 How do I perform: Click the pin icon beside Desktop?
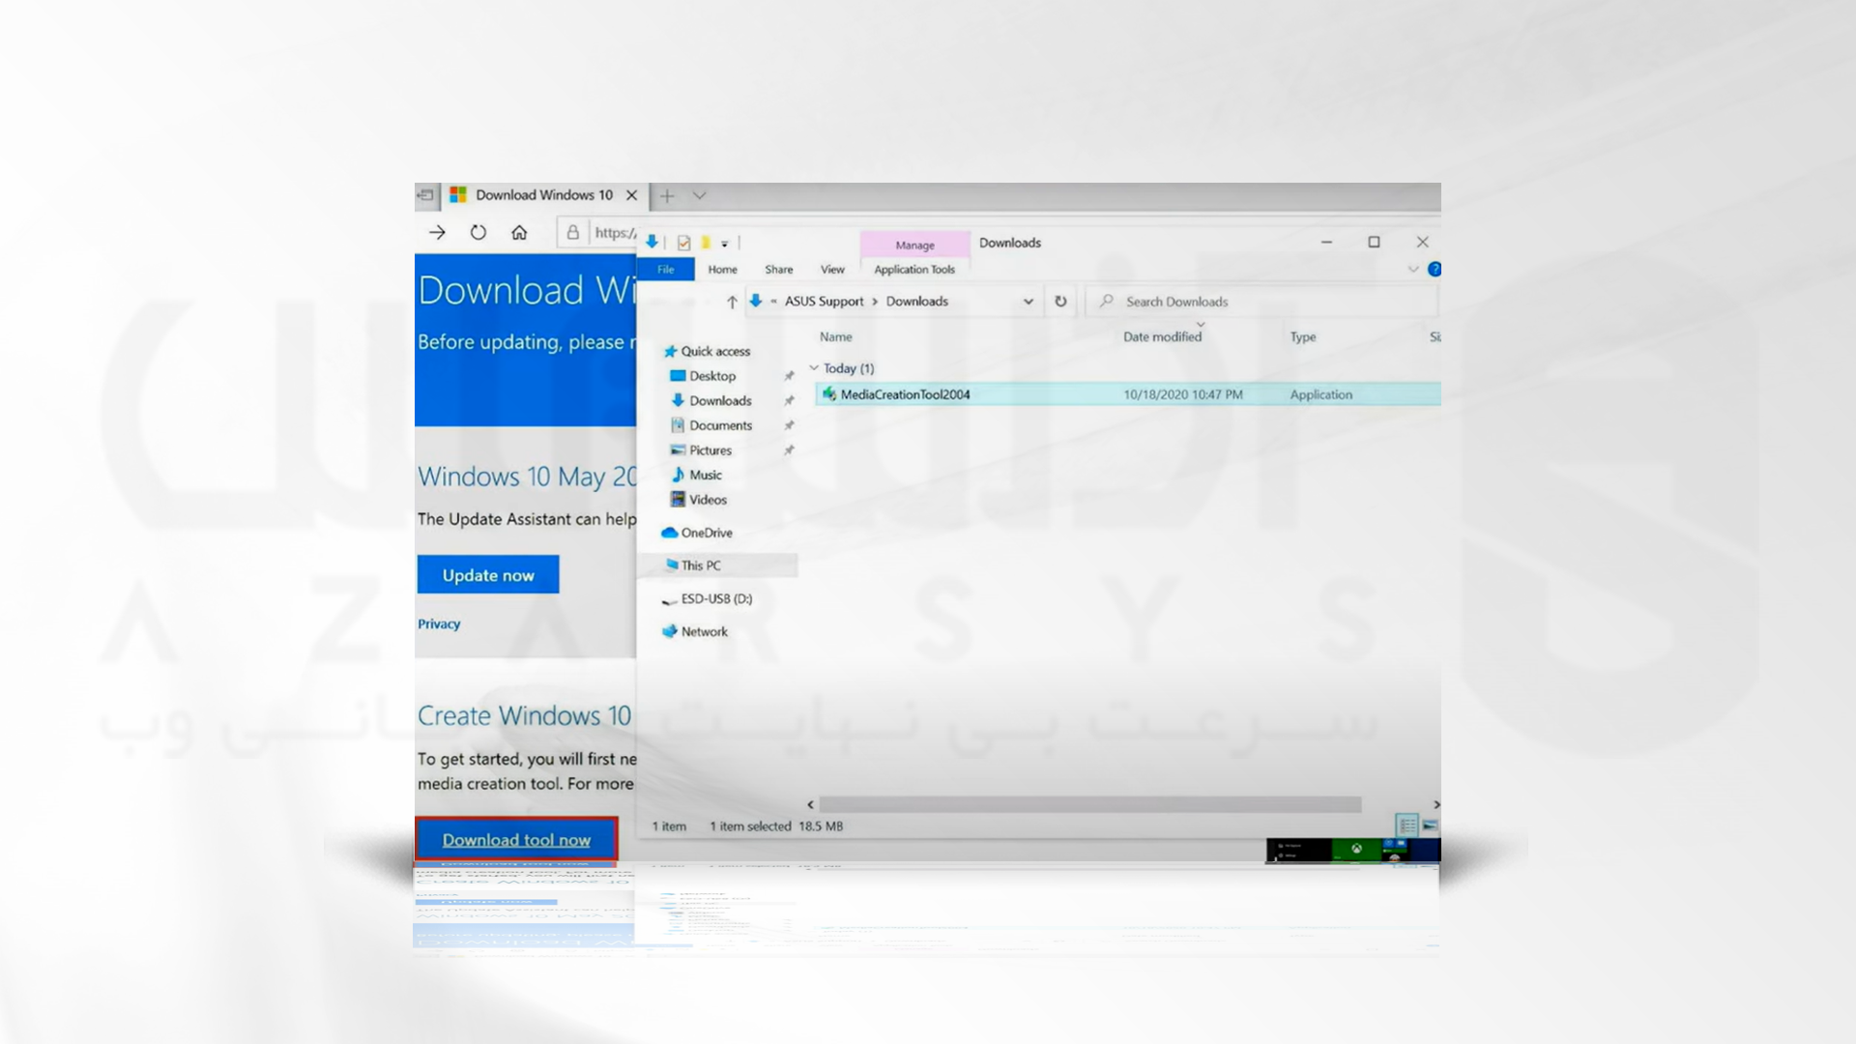click(789, 376)
